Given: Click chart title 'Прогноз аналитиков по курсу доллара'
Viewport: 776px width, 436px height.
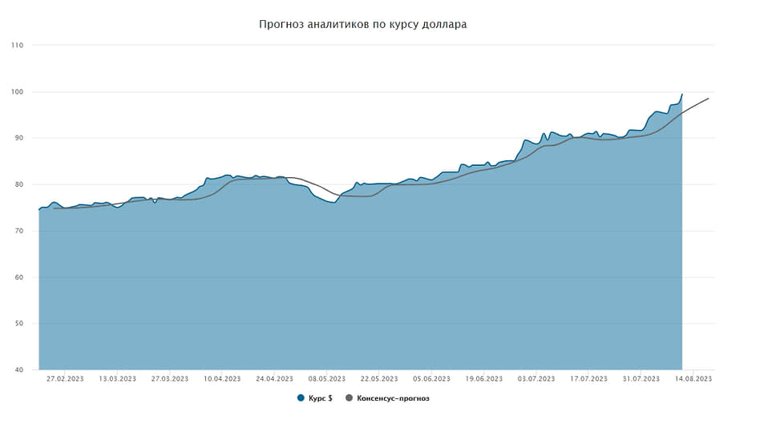Looking at the screenshot, I should coord(363,24).
